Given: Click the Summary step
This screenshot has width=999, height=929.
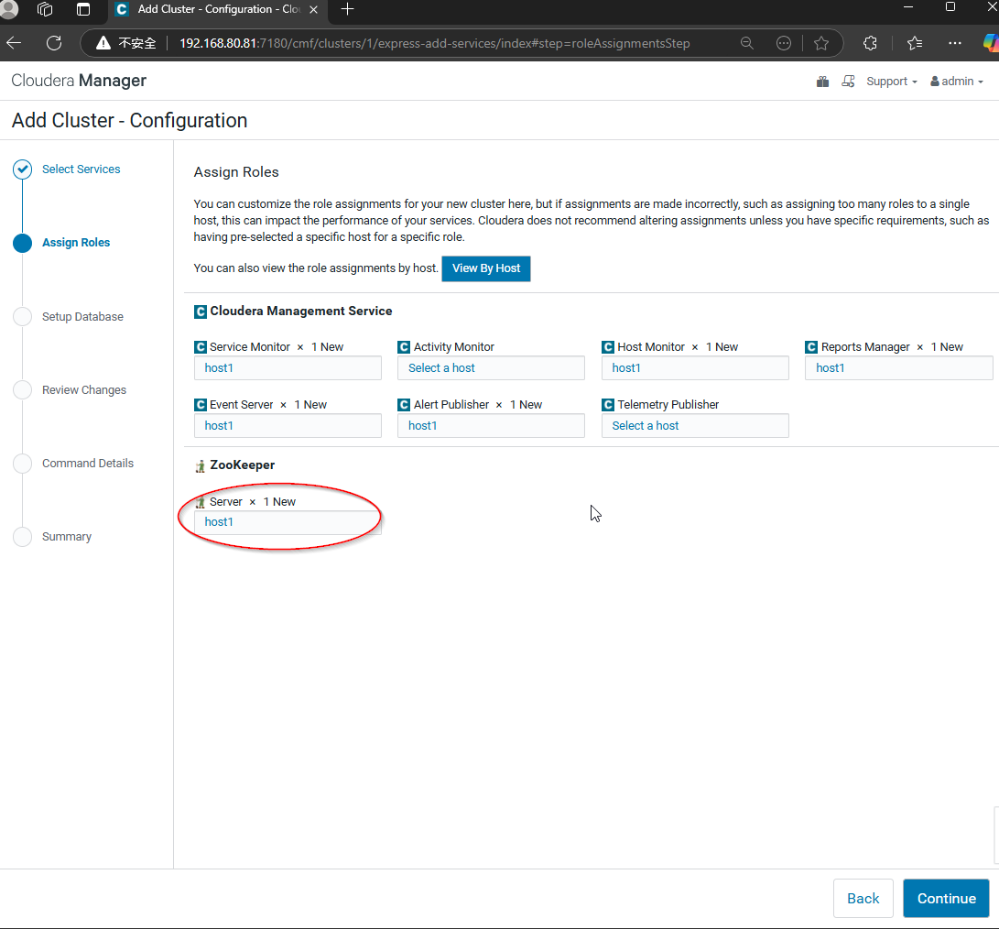Looking at the screenshot, I should pos(67,536).
